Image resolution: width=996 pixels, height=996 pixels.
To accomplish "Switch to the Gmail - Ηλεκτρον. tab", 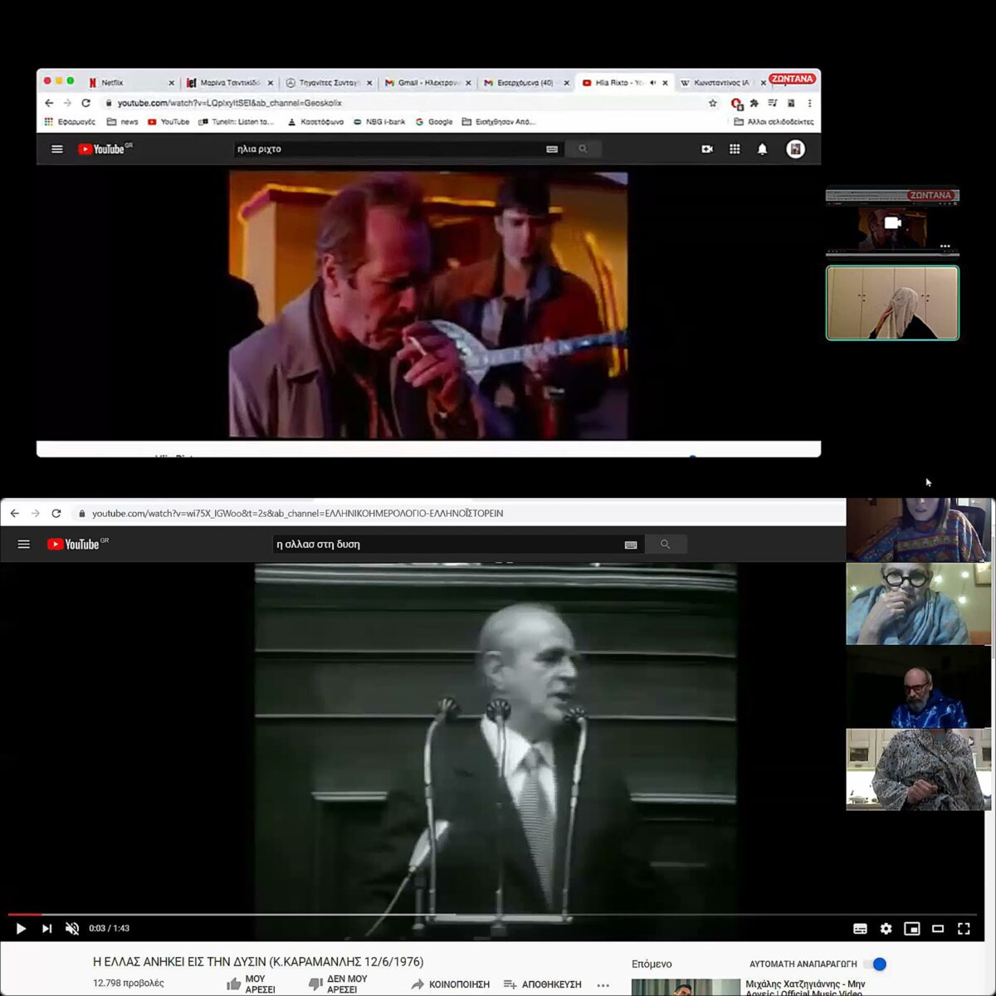I will point(423,83).
